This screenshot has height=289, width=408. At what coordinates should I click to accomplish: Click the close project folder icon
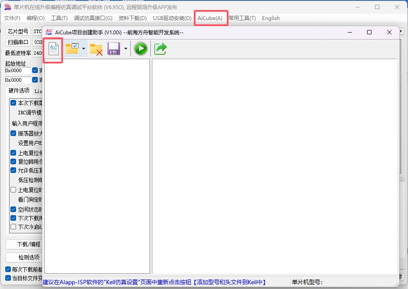tap(96, 49)
